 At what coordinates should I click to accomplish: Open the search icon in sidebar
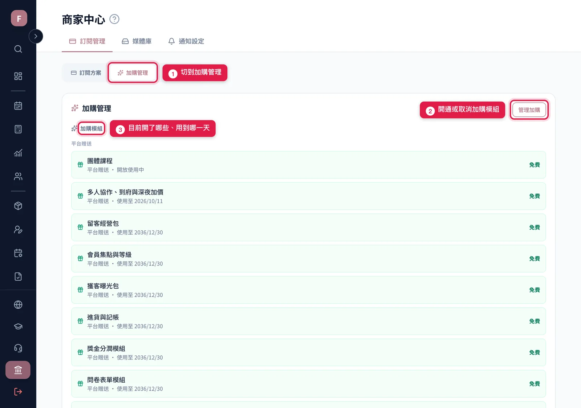[18, 49]
